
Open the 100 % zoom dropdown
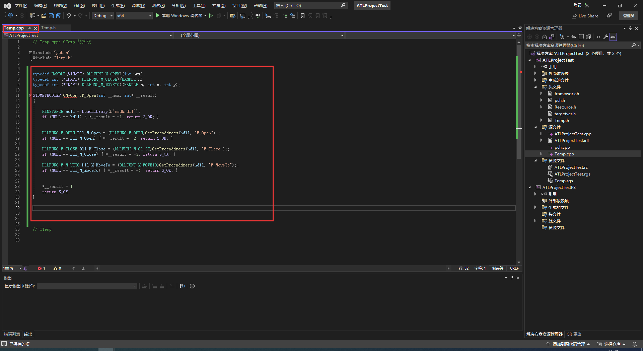coord(12,268)
